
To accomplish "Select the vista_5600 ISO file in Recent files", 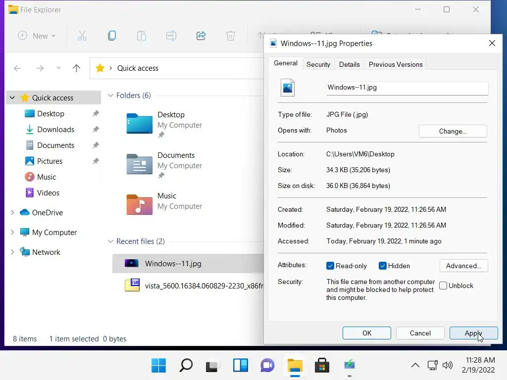I will tap(194, 285).
